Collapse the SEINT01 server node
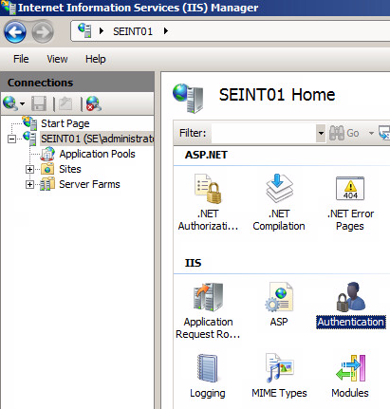The width and height of the screenshot is (390, 409). click(x=12, y=139)
